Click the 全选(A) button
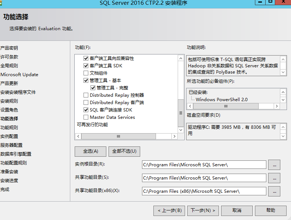The height and width of the screenshot is (220, 291). pos(91,151)
